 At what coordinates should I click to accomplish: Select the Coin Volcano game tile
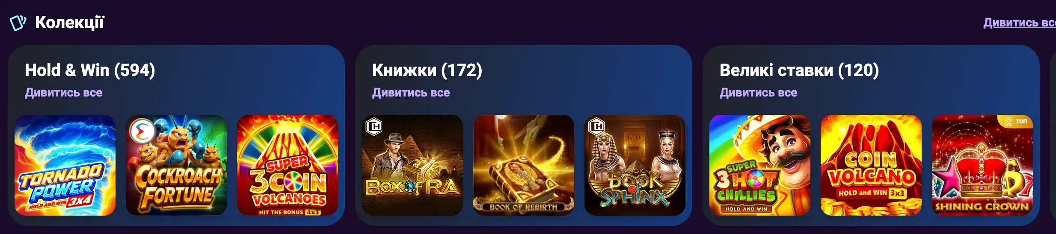click(871, 165)
